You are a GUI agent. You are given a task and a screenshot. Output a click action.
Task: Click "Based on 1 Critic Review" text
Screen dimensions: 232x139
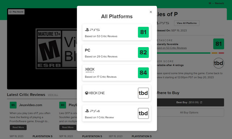click(99, 117)
